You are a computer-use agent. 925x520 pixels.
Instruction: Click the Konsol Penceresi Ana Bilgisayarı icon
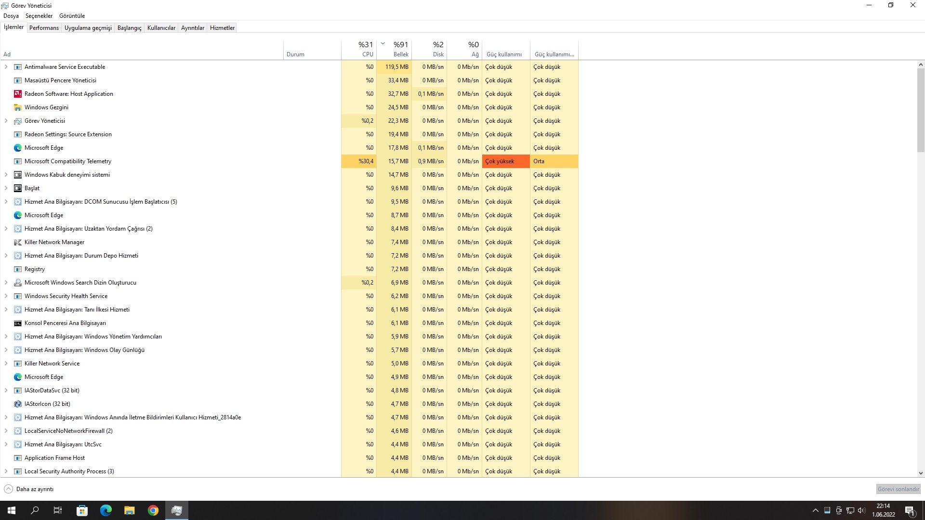(x=18, y=323)
